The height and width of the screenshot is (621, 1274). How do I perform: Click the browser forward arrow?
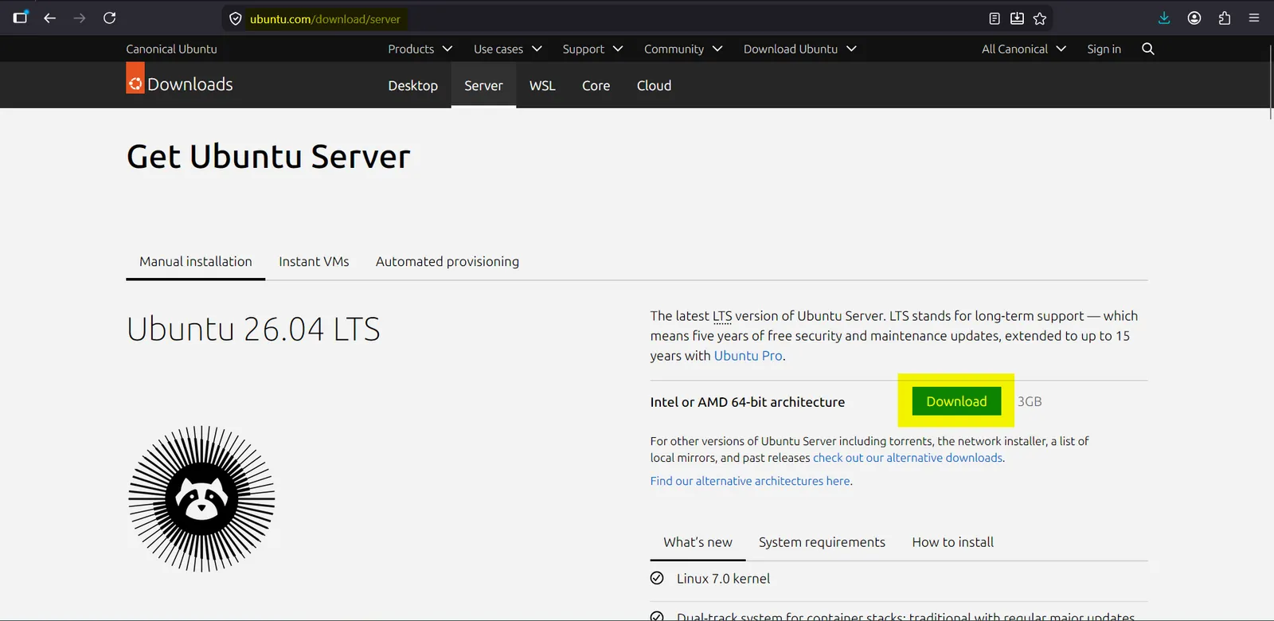coord(80,18)
